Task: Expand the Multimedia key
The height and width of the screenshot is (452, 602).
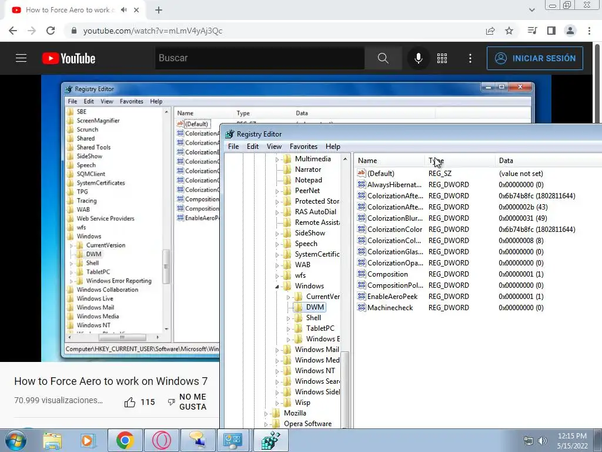Action: 277,159
